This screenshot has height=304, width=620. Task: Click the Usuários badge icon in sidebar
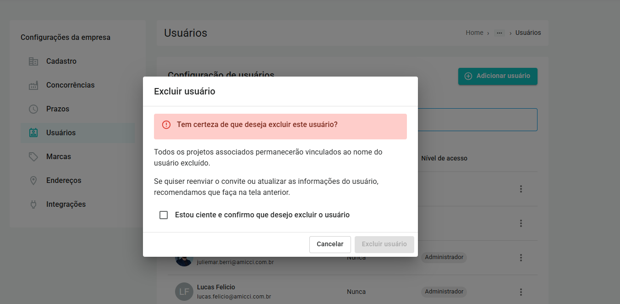pyautogui.click(x=33, y=133)
